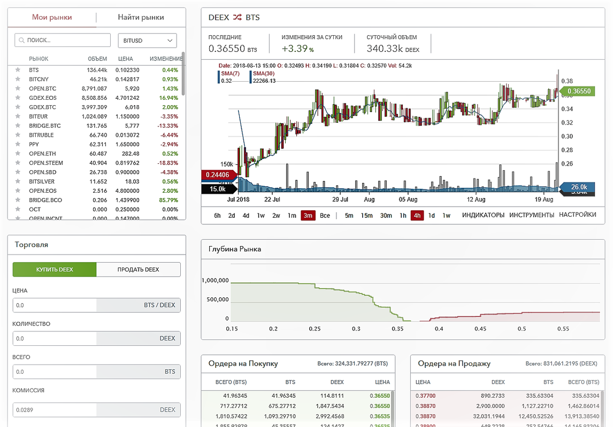Star the BRIDGE.BTC market row
The height and width of the screenshot is (427, 613).
click(x=18, y=125)
